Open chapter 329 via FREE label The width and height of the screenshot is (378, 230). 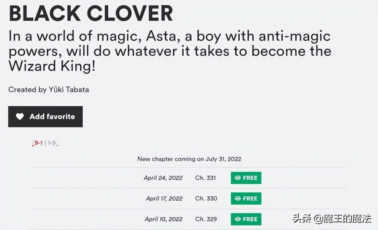click(x=250, y=219)
